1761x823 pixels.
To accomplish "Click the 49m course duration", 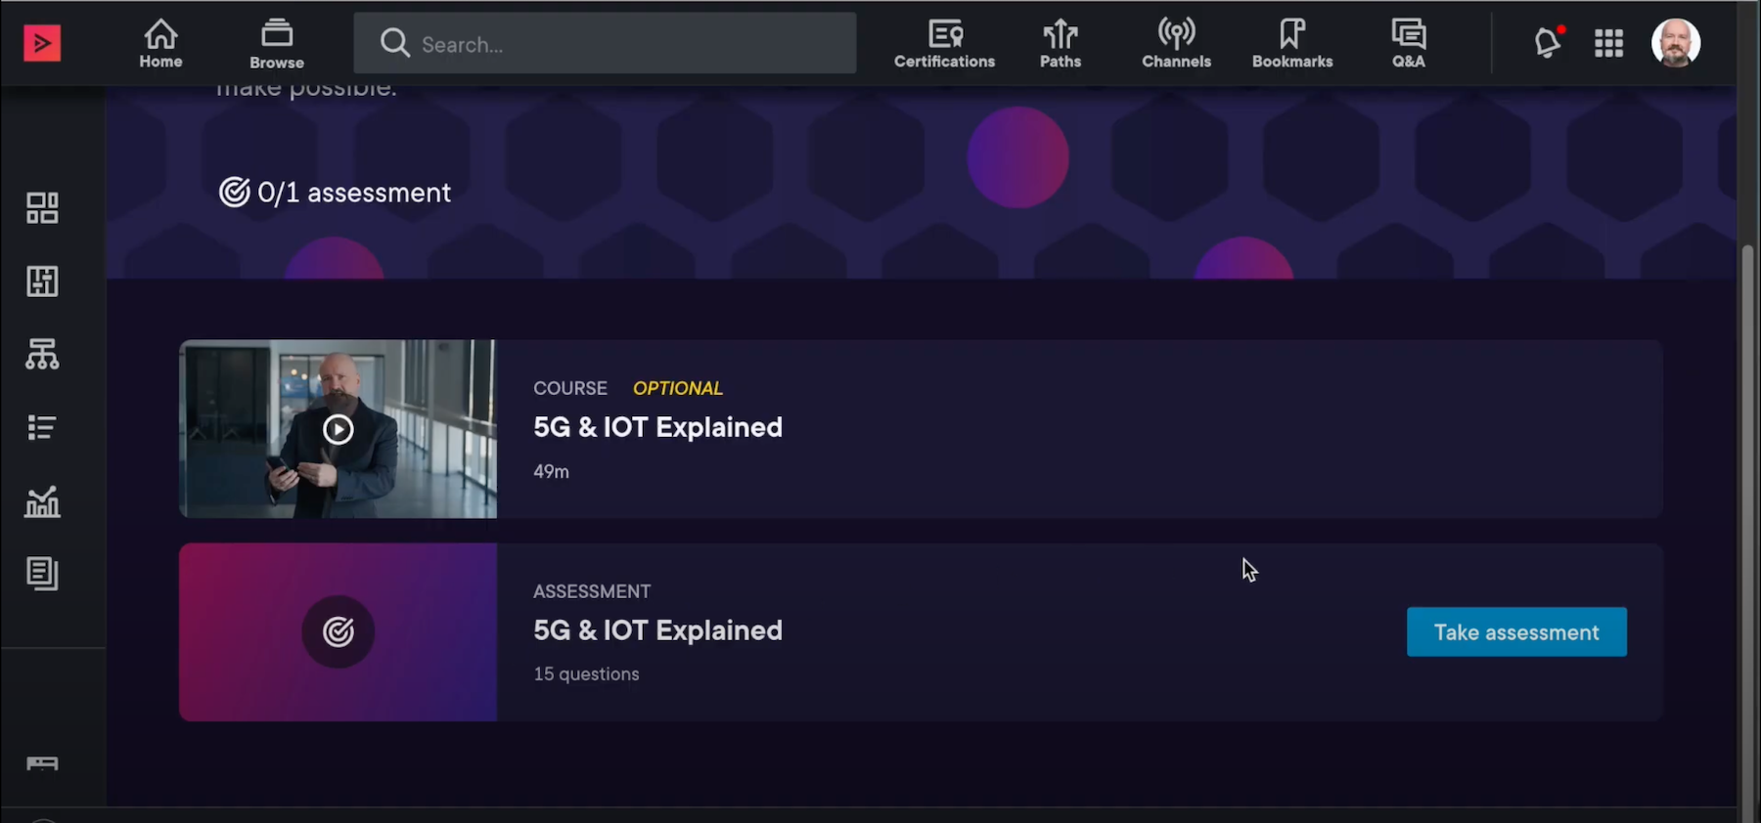I will (551, 471).
